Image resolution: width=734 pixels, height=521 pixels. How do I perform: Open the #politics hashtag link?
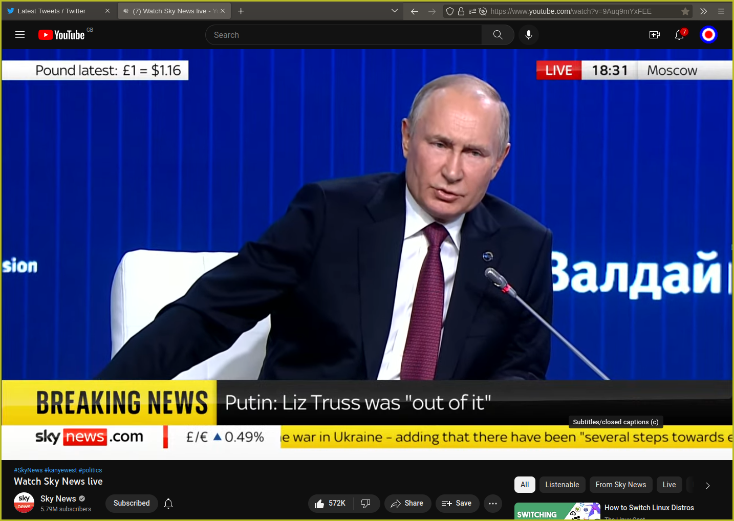tap(90, 470)
